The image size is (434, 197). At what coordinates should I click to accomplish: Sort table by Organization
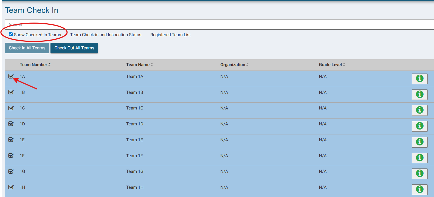pyautogui.click(x=235, y=65)
